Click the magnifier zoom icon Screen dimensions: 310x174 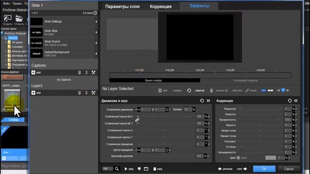pyautogui.click(x=117, y=169)
